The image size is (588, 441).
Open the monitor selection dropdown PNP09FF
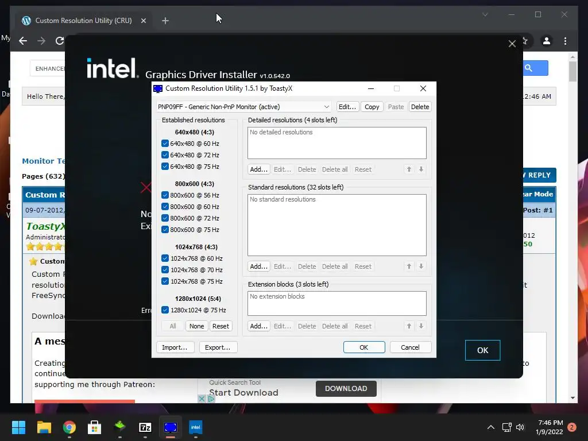pyautogui.click(x=243, y=107)
